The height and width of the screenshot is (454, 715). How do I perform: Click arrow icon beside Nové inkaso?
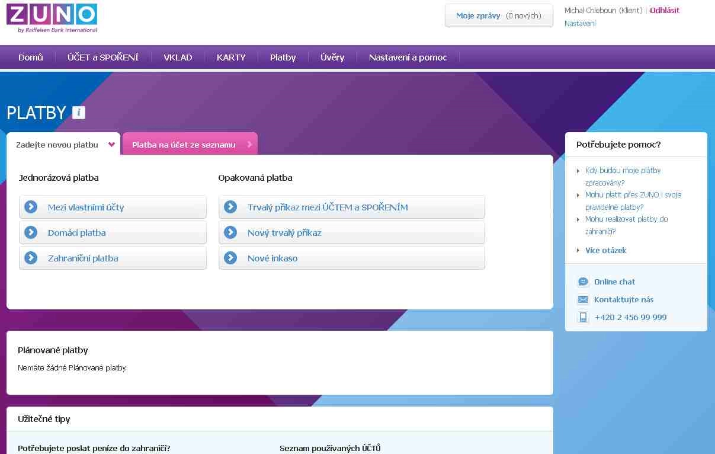tap(230, 258)
